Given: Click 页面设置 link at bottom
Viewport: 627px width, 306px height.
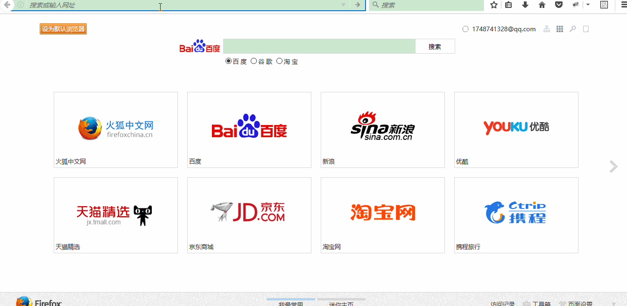Looking at the screenshot, I should click(576, 304).
